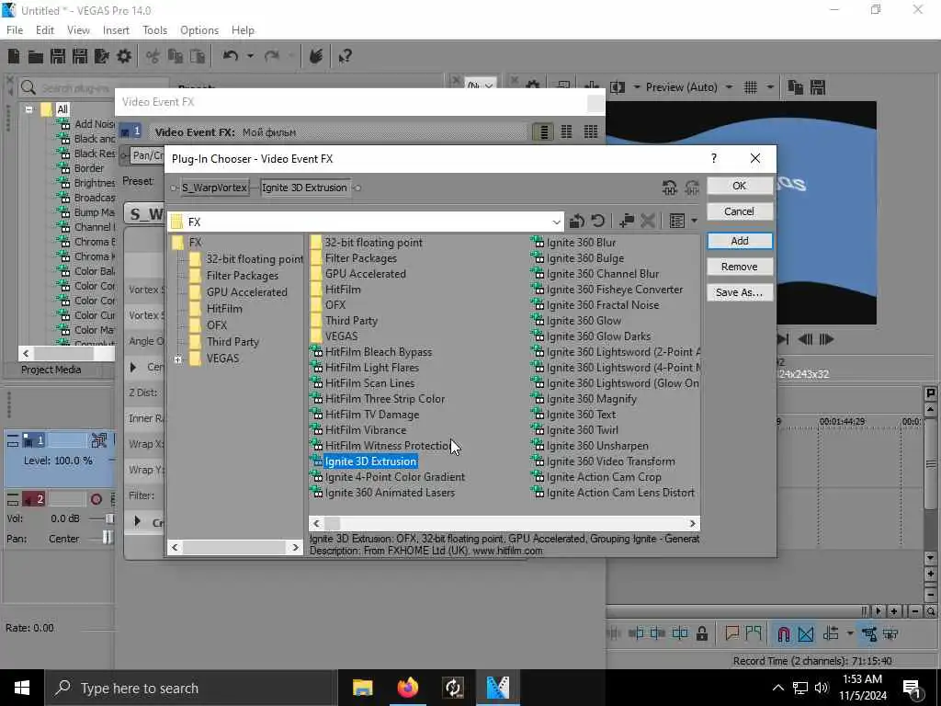This screenshot has width=941, height=706.
Task: Click Remove in the Plug-In Chooser
Action: point(740,267)
